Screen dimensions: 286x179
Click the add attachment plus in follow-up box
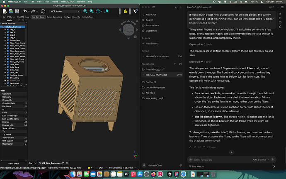pyautogui.click(x=191, y=159)
